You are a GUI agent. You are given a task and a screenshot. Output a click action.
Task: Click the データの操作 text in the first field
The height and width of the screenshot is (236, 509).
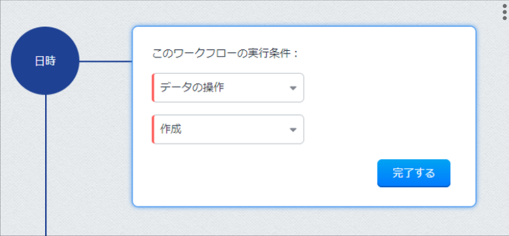[x=192, y=87]
